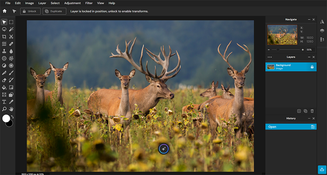This screenshot has height=175, width=327.
Task: Open the Layer menu
Action: click(x=42, y=3)
